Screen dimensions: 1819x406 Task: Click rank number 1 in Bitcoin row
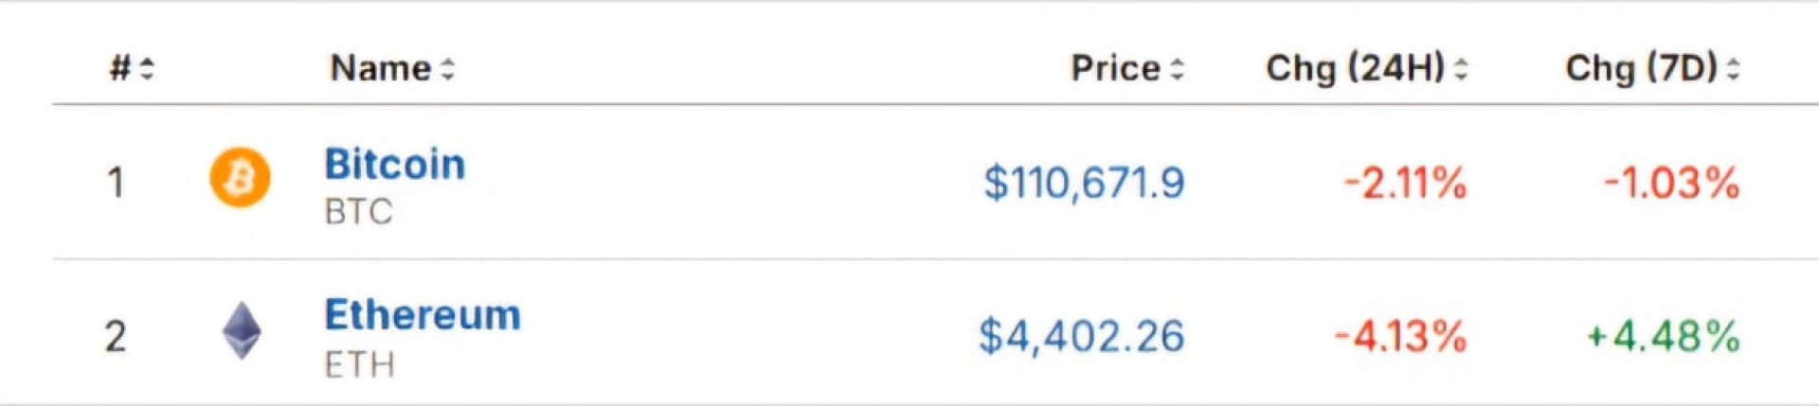click(x=116, y=183)
